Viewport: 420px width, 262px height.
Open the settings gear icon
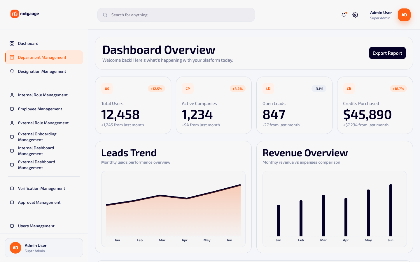pos(355,15)
